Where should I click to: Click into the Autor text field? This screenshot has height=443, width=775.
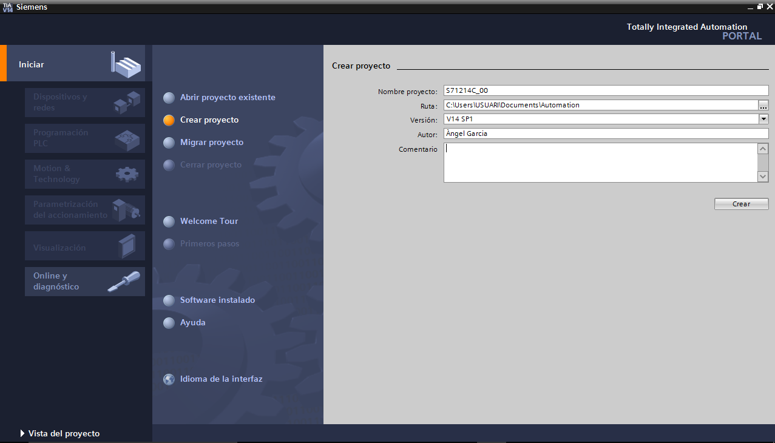(x=605, y=134)
